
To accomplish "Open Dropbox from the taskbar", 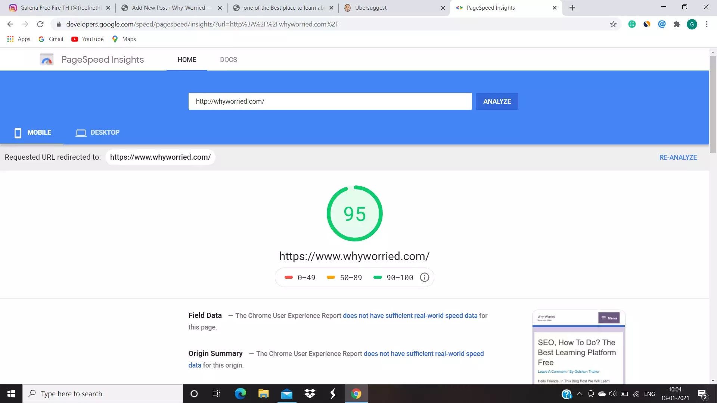I will [310, 394].
